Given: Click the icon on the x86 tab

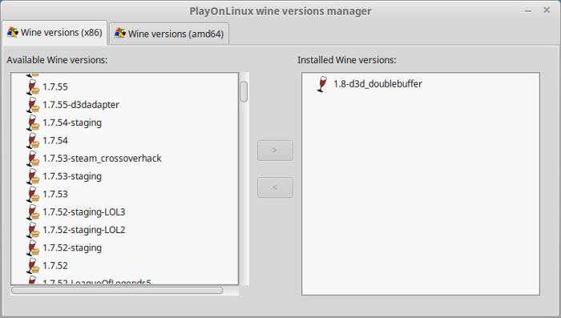Looking at the screenshot, I should pos(13,32).
